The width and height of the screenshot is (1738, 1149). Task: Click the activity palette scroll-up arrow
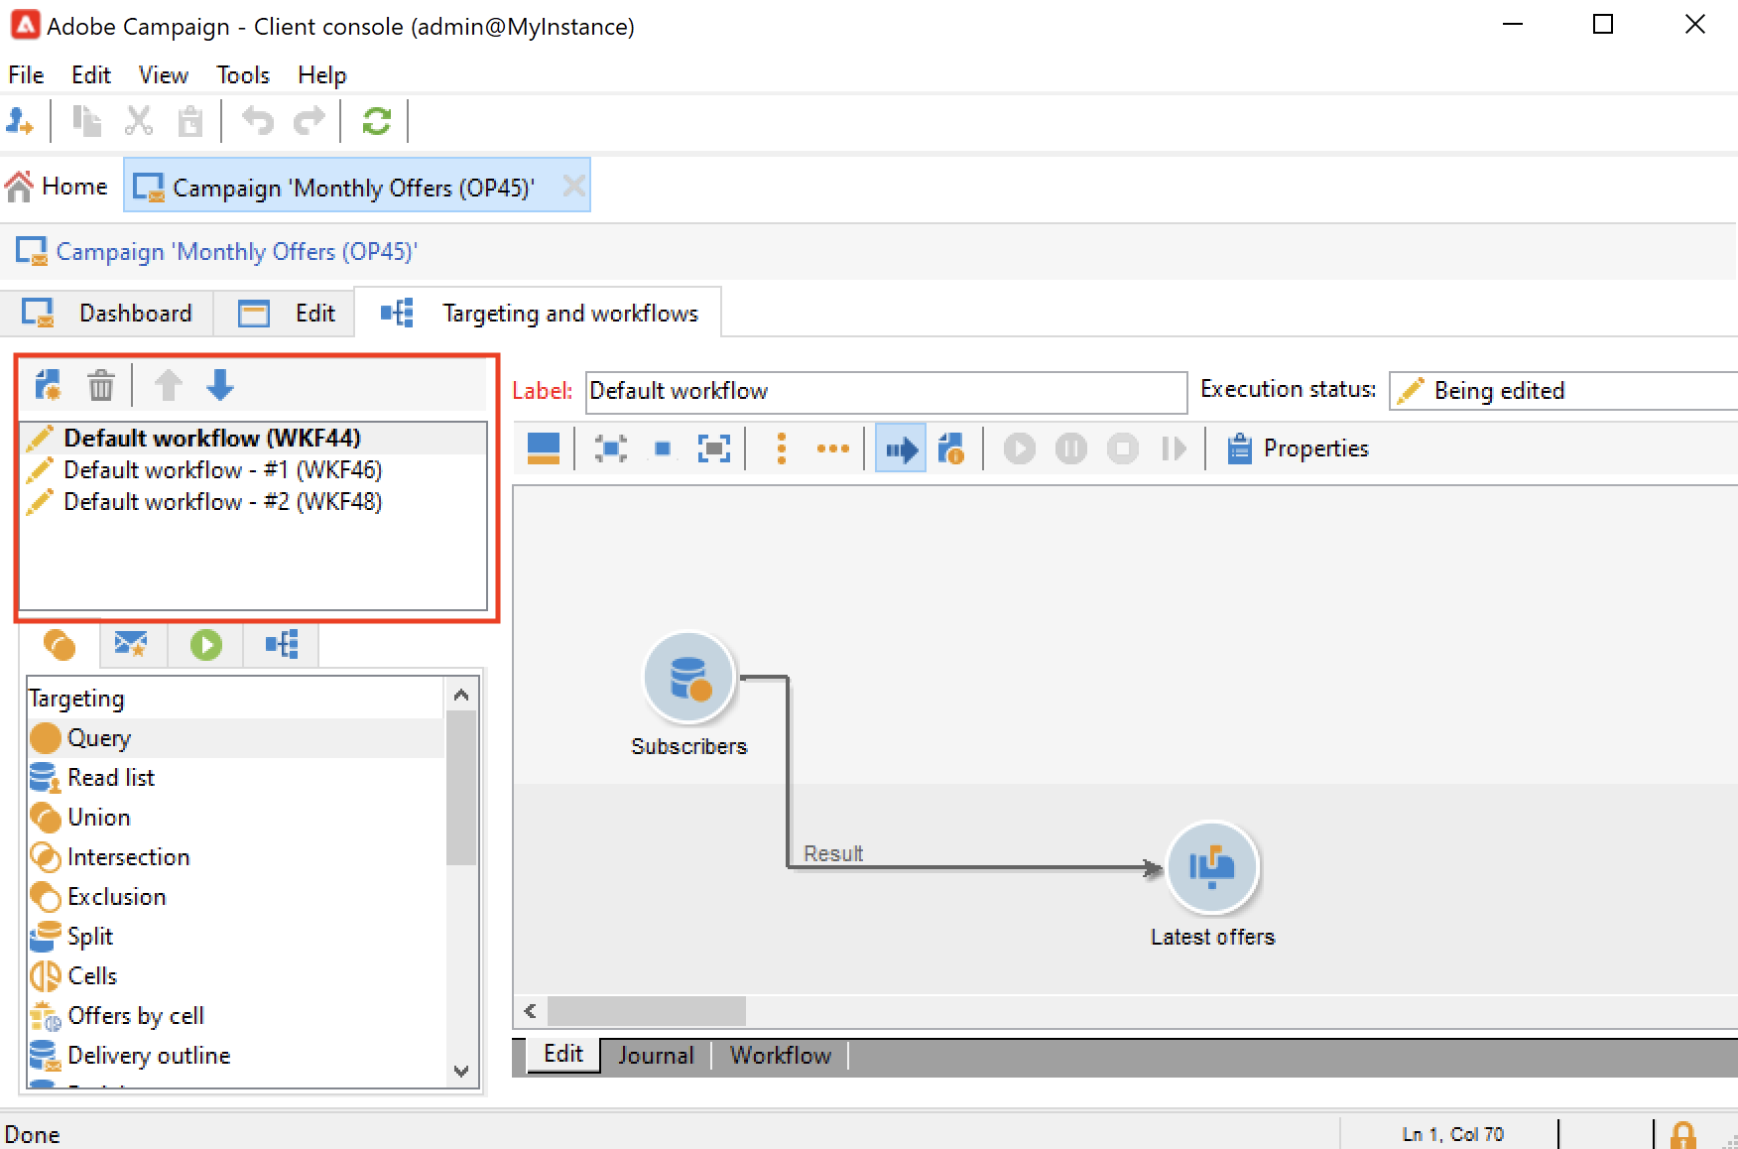coord(461,695)
